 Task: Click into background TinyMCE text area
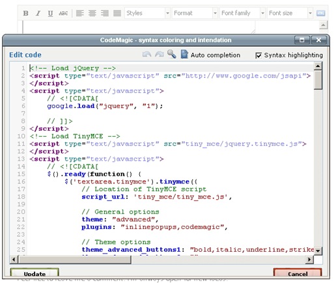click(x=139, y=27)
